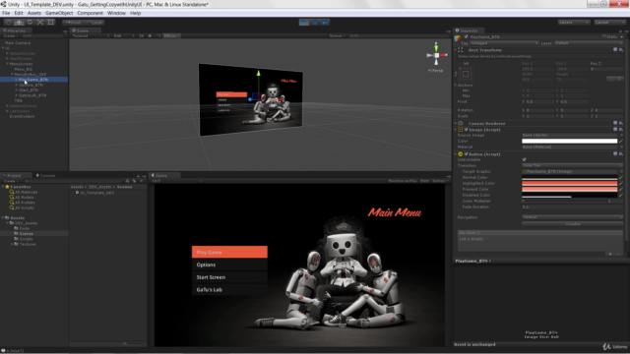Screen dimensions: 630x354
Task: Open the Layer dropdown in Inspector
Action: coord(589,43)
